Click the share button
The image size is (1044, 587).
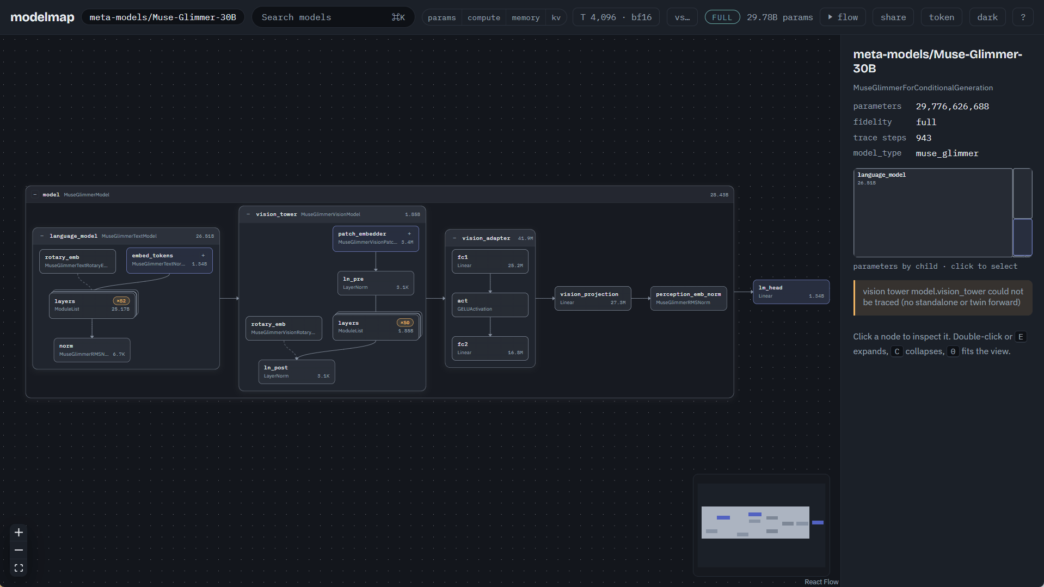coord(893,17)
